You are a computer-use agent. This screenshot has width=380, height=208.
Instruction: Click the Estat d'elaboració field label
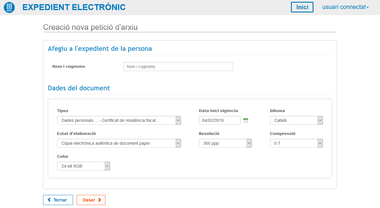tap(76, 134)
